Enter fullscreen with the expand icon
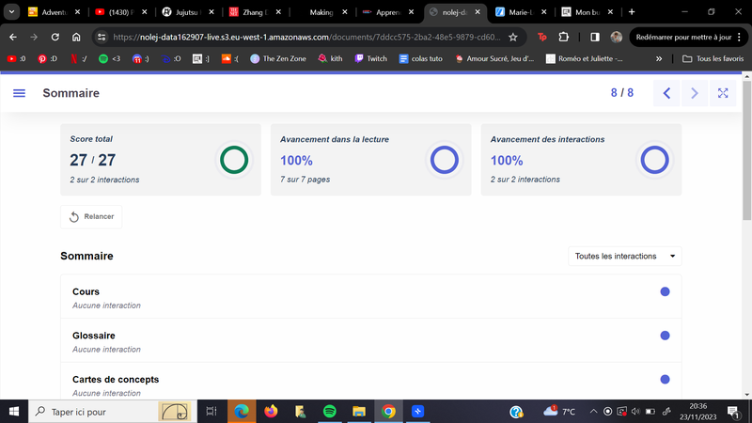752x423 pixels. [723, 93]
